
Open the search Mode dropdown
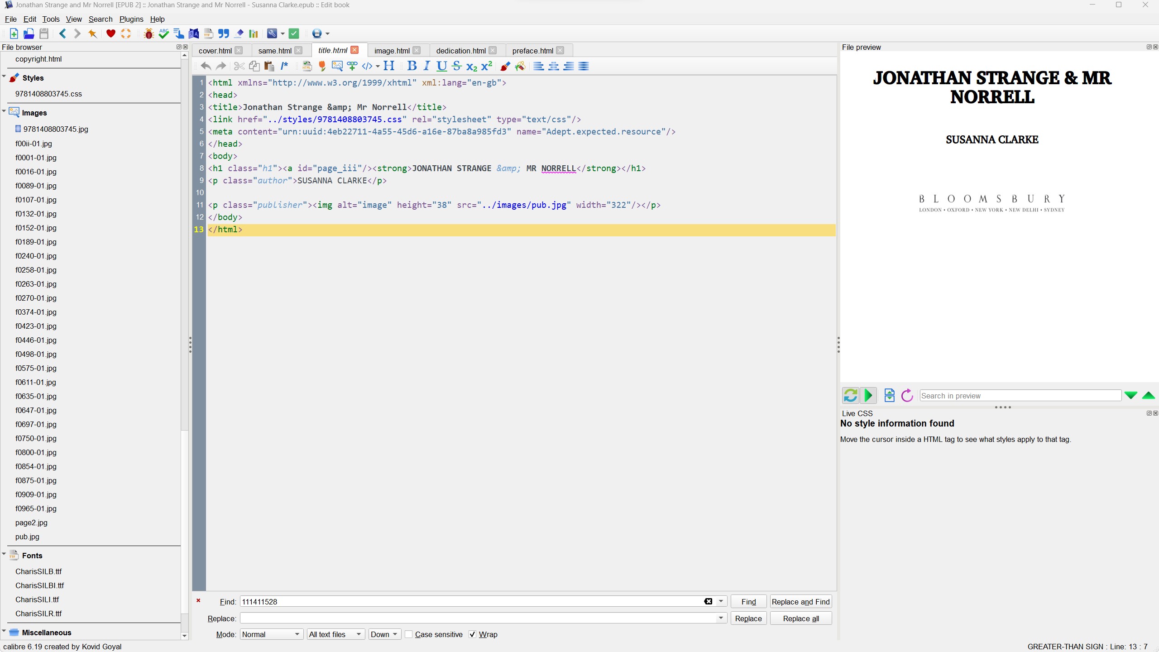[271, 634]
